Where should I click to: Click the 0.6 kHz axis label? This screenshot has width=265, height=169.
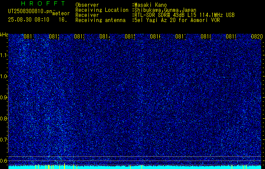(x=4, y=161)
